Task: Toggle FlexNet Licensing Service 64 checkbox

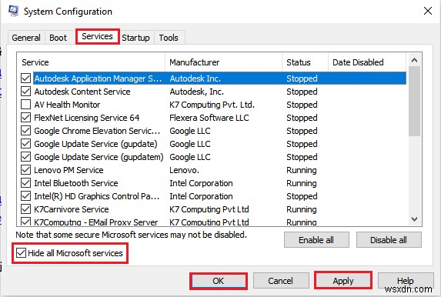Action: tap(26, 118)
